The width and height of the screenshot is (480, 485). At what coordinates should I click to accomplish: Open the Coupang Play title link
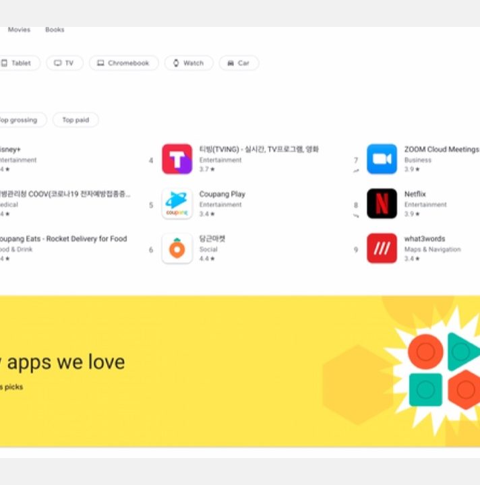tap(222, 194)
